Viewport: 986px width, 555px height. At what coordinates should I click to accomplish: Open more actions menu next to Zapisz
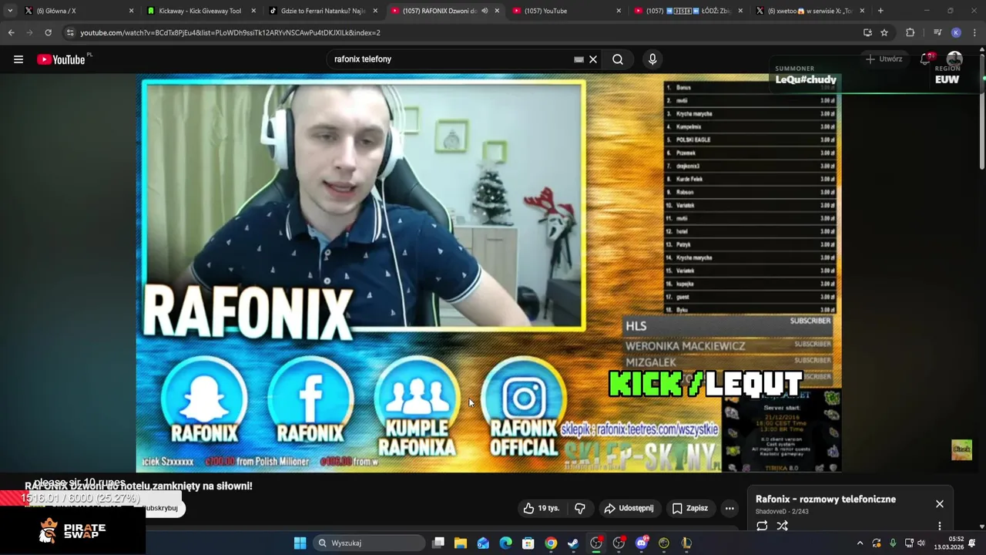(x=729, y=508)
